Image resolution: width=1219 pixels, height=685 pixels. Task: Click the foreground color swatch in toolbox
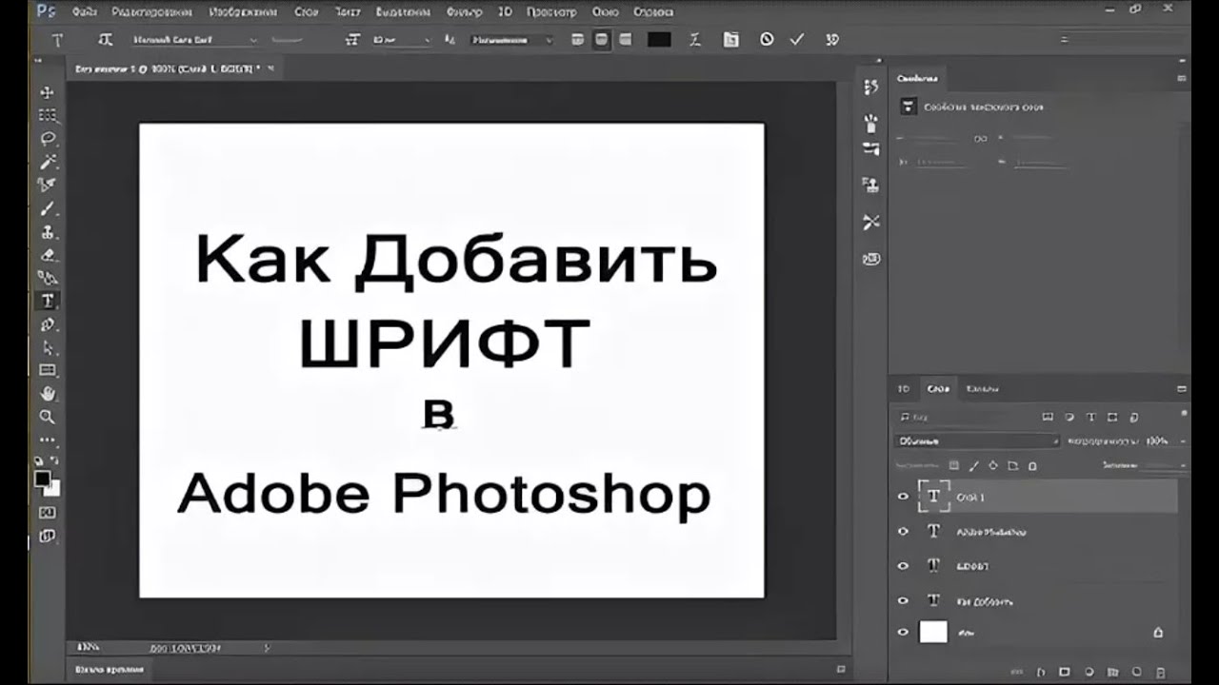click(x=43, y=479)
